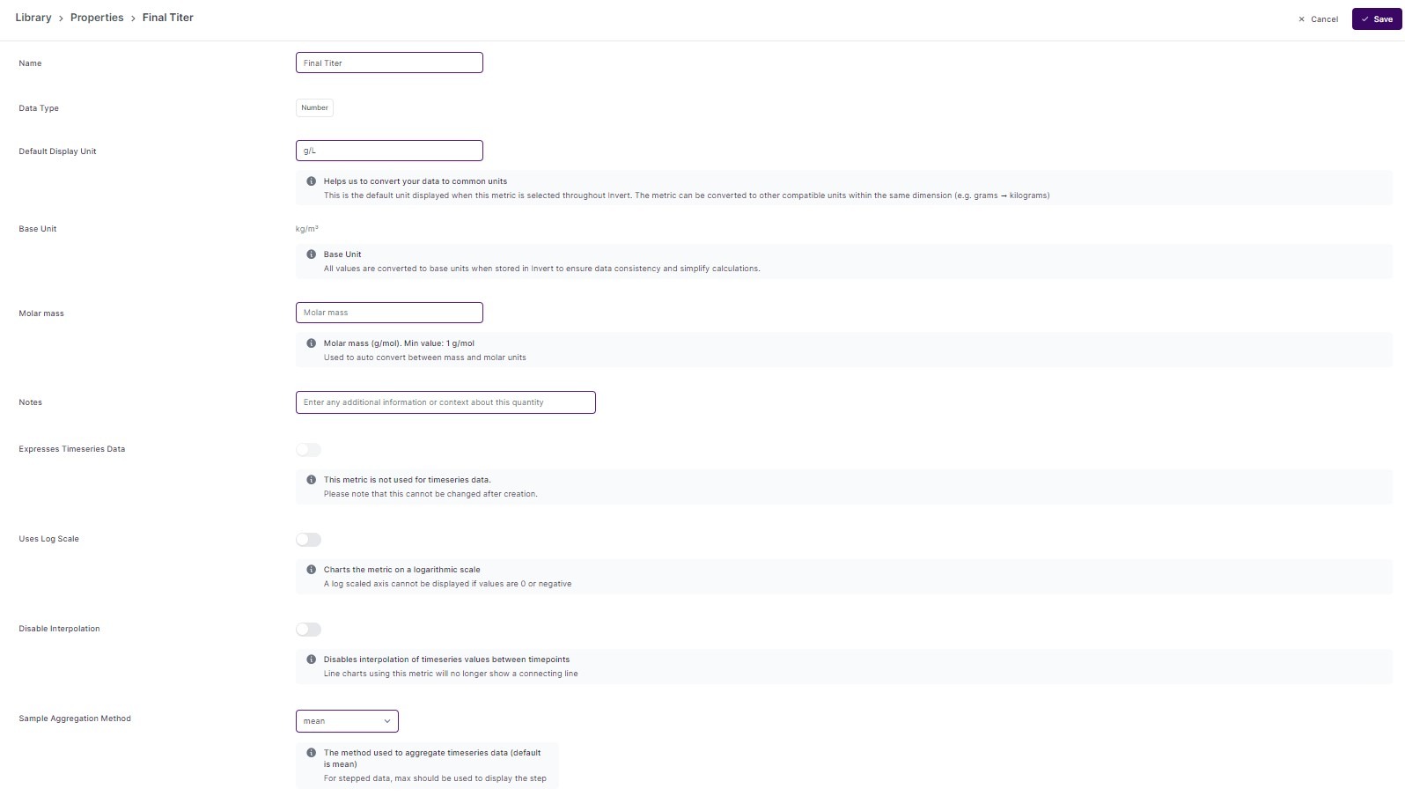Image resolution: width=1405 pixels, height=796 pixels.
Task: Click the Notes text field
Action: [x=445, y=402]
